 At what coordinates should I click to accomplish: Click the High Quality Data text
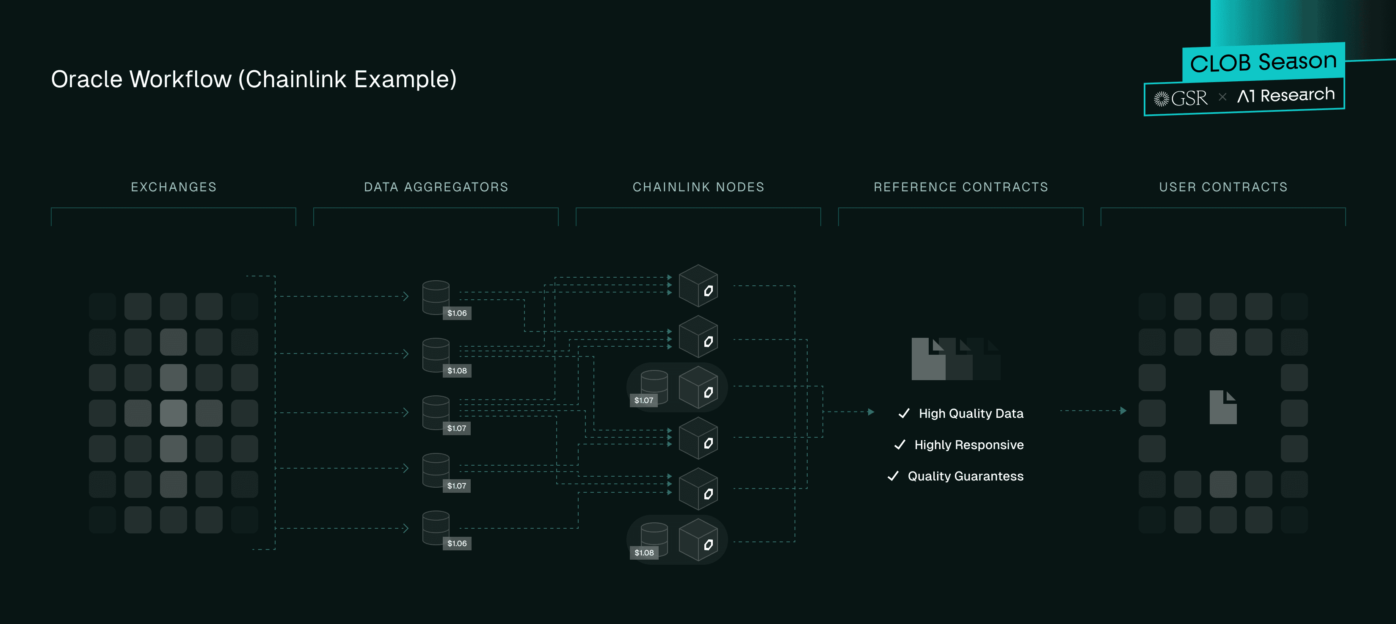pyautogui.click(x=971, y=414)
